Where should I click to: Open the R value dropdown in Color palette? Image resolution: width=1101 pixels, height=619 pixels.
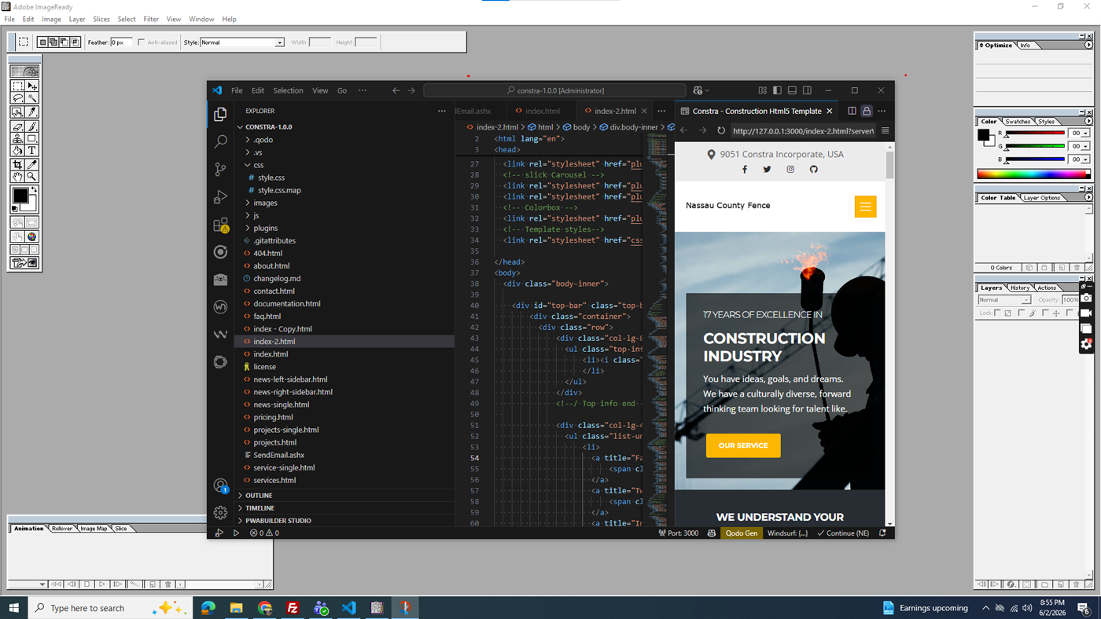point(1086,134)
